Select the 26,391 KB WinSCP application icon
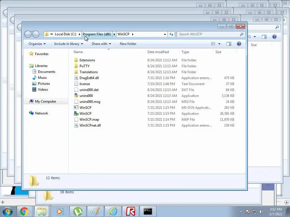290x217 pixels. [x=76, y=114]
